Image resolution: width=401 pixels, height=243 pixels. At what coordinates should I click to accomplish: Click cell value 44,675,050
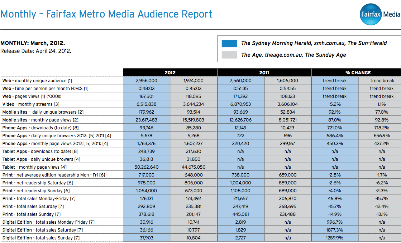click(x=194, y=167)
